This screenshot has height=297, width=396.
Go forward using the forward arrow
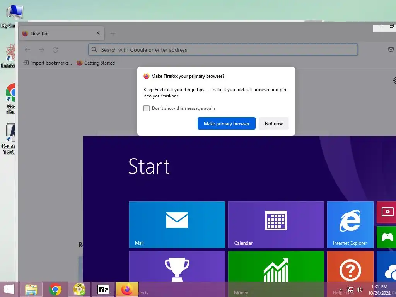click(41, 50)
